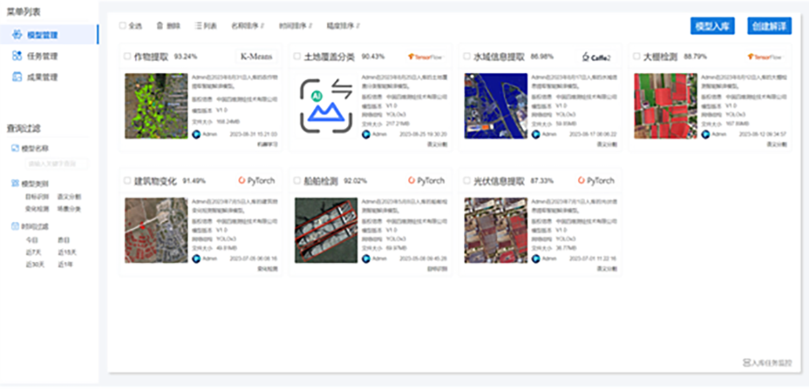The height and width of the screenshot is (389, 809).
Task: Click the TensorFlow logo on 土地覆盖分类
Action: pos(426,57)
